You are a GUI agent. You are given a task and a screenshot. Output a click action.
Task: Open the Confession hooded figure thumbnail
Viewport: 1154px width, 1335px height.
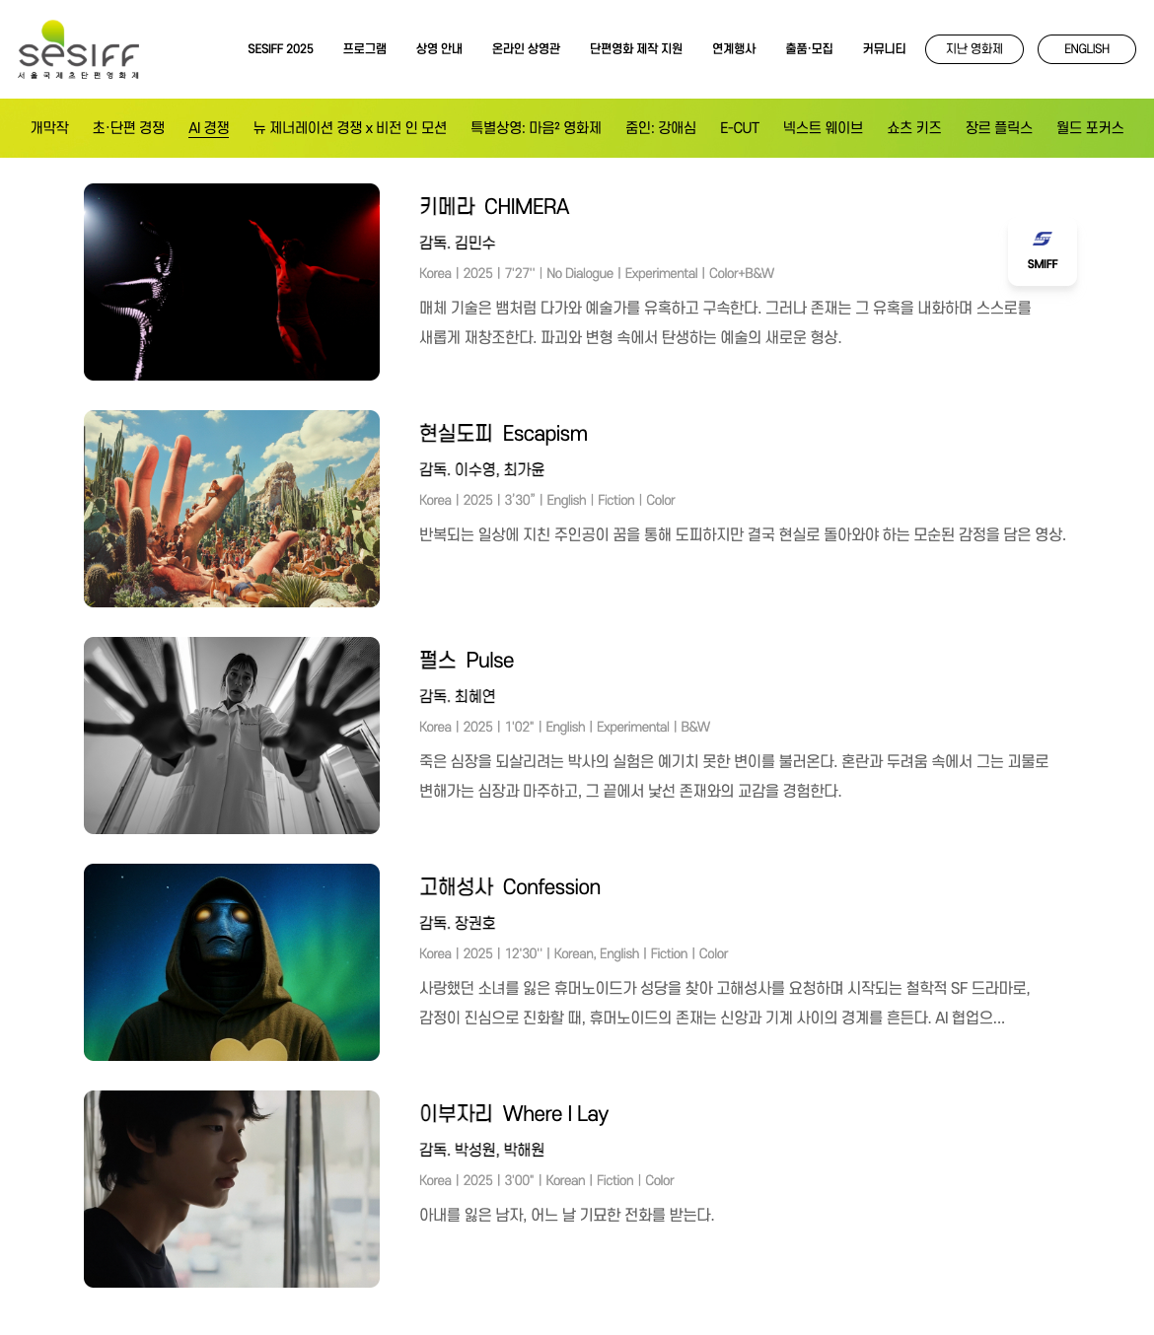tap(232, 962)
